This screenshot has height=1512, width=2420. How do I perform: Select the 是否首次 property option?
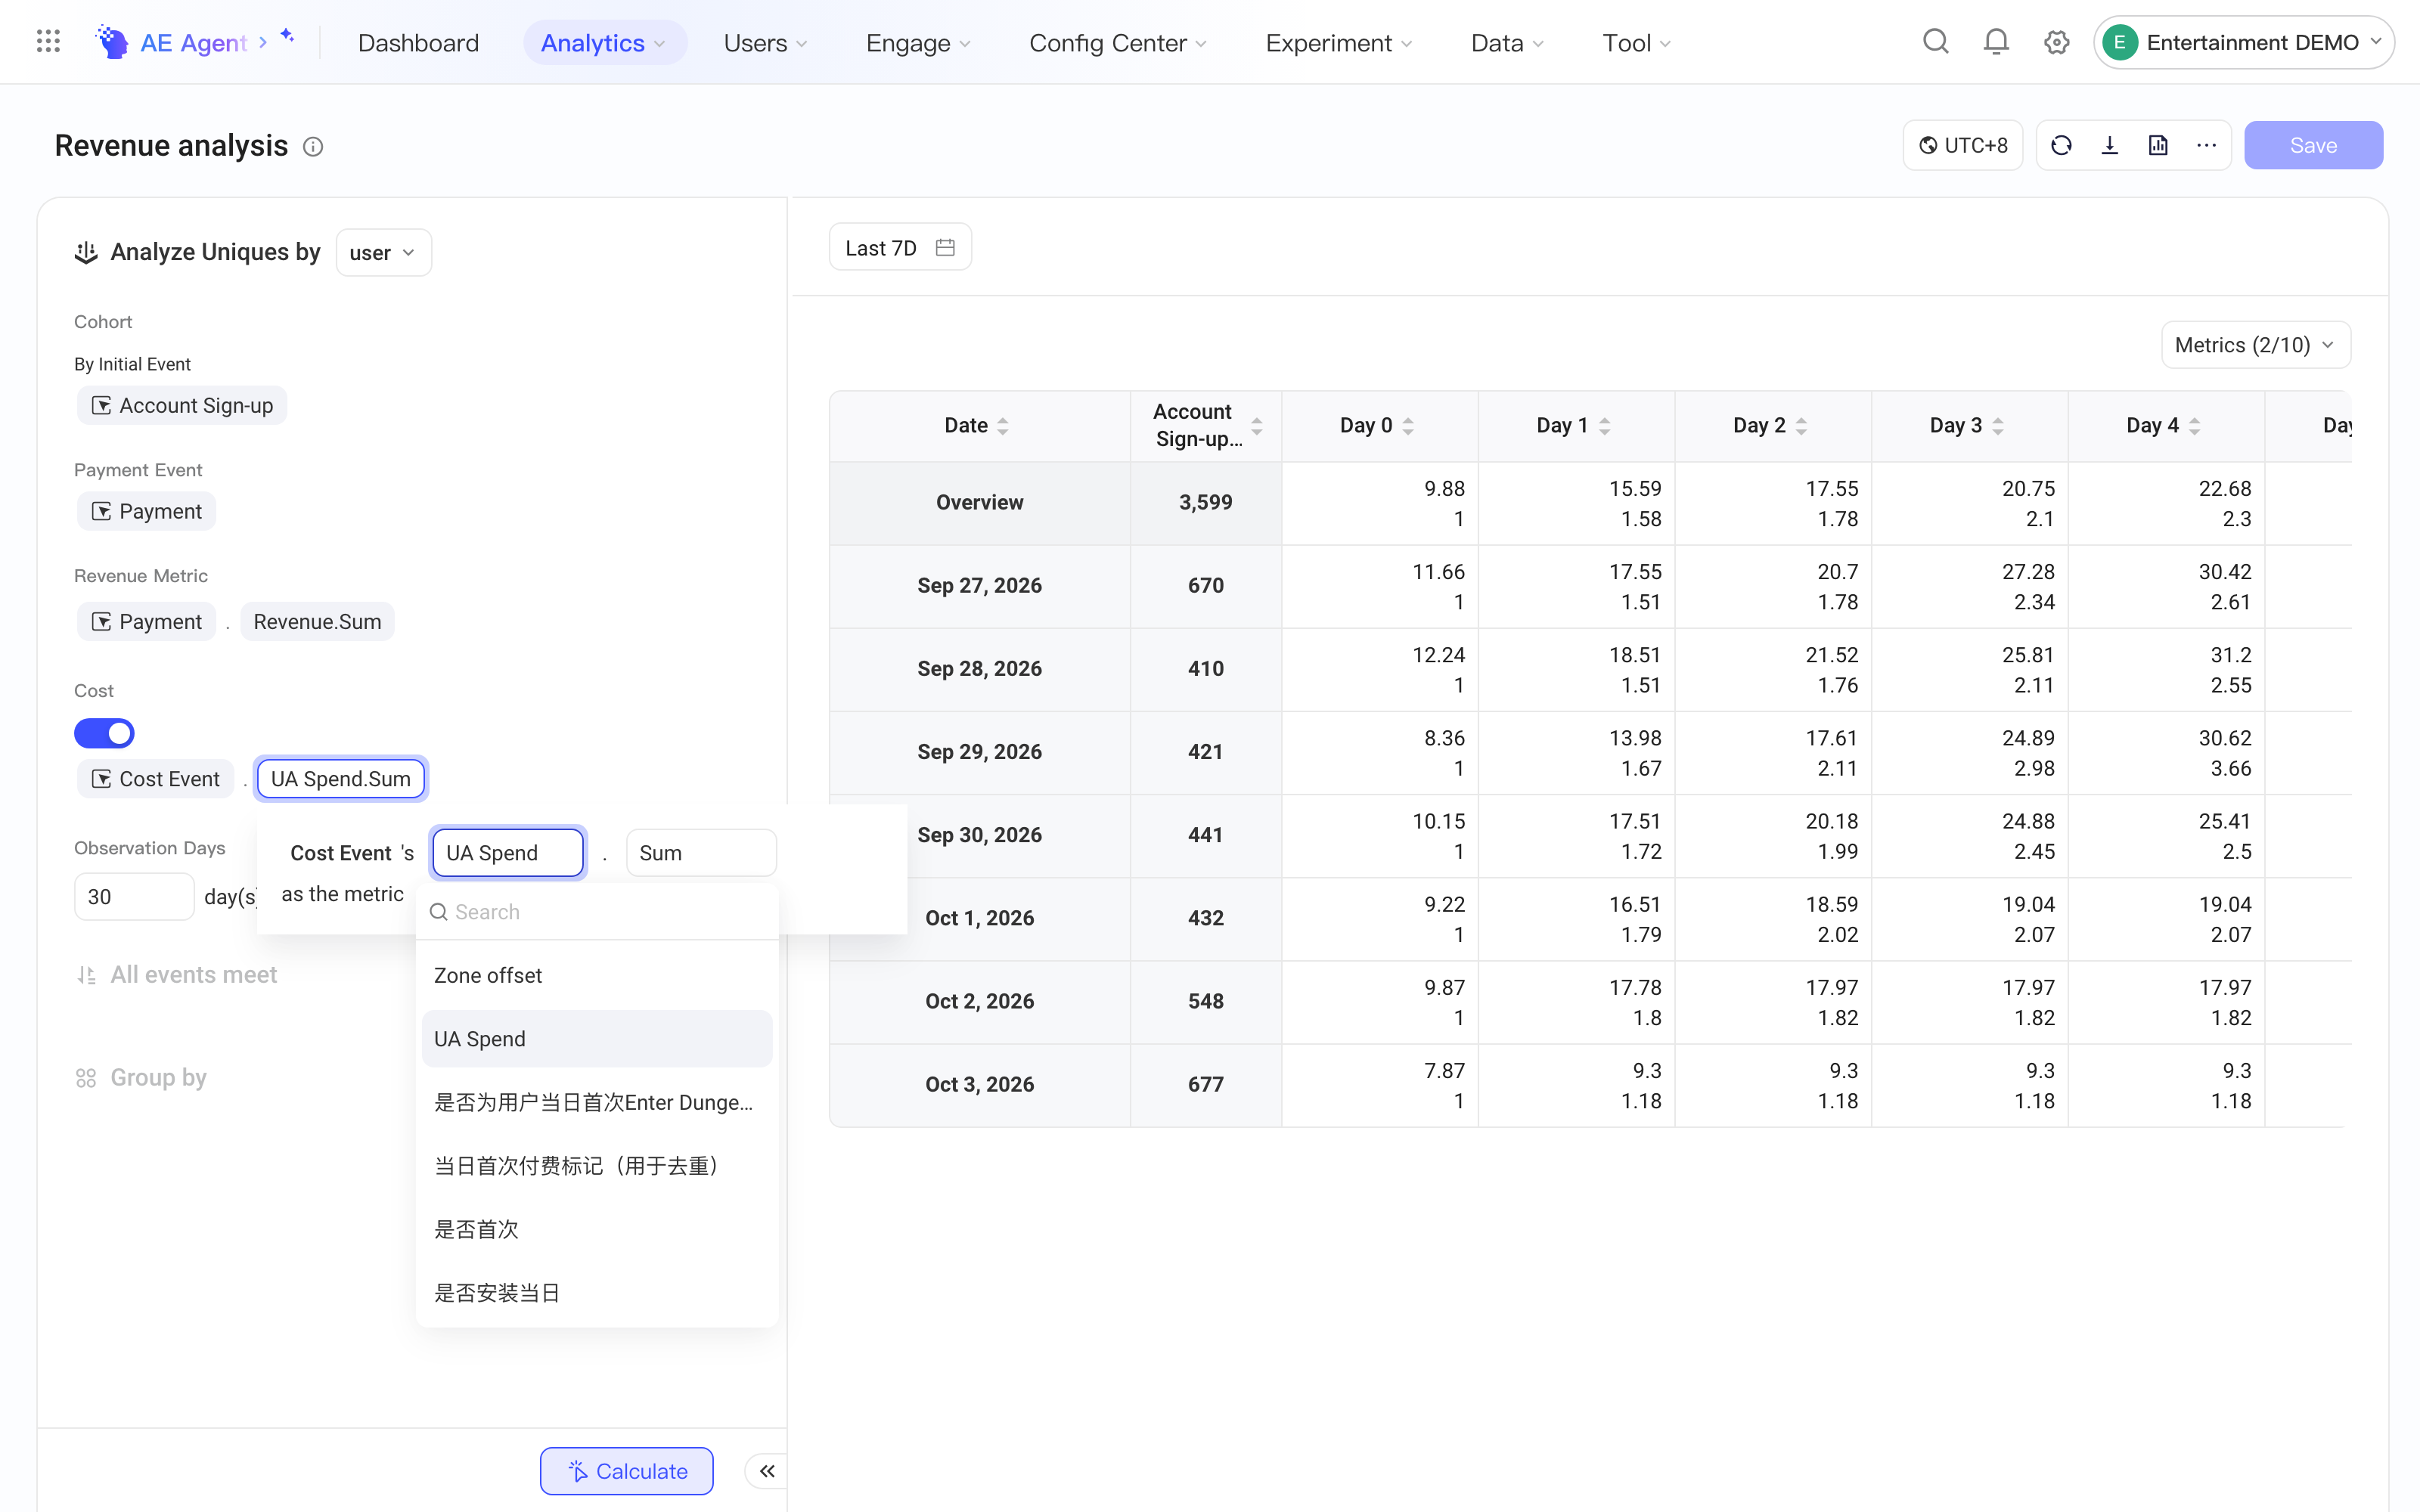point(597,1229)
